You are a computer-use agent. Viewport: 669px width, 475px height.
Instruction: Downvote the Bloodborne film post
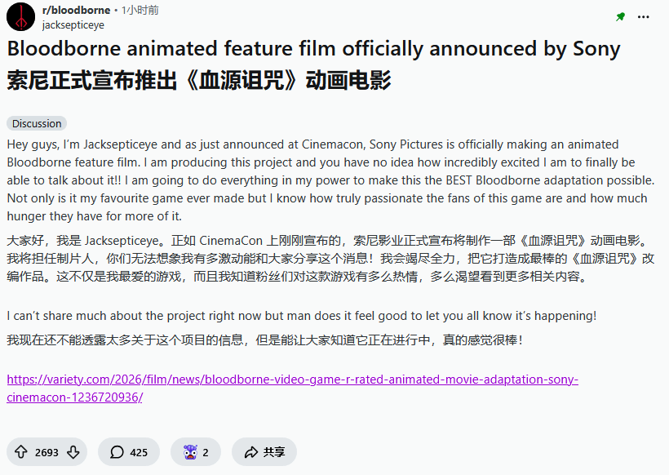pos(73,452)
